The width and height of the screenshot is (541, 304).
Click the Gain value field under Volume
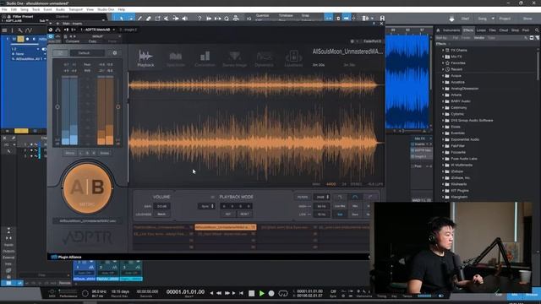[x=161, y=206]
